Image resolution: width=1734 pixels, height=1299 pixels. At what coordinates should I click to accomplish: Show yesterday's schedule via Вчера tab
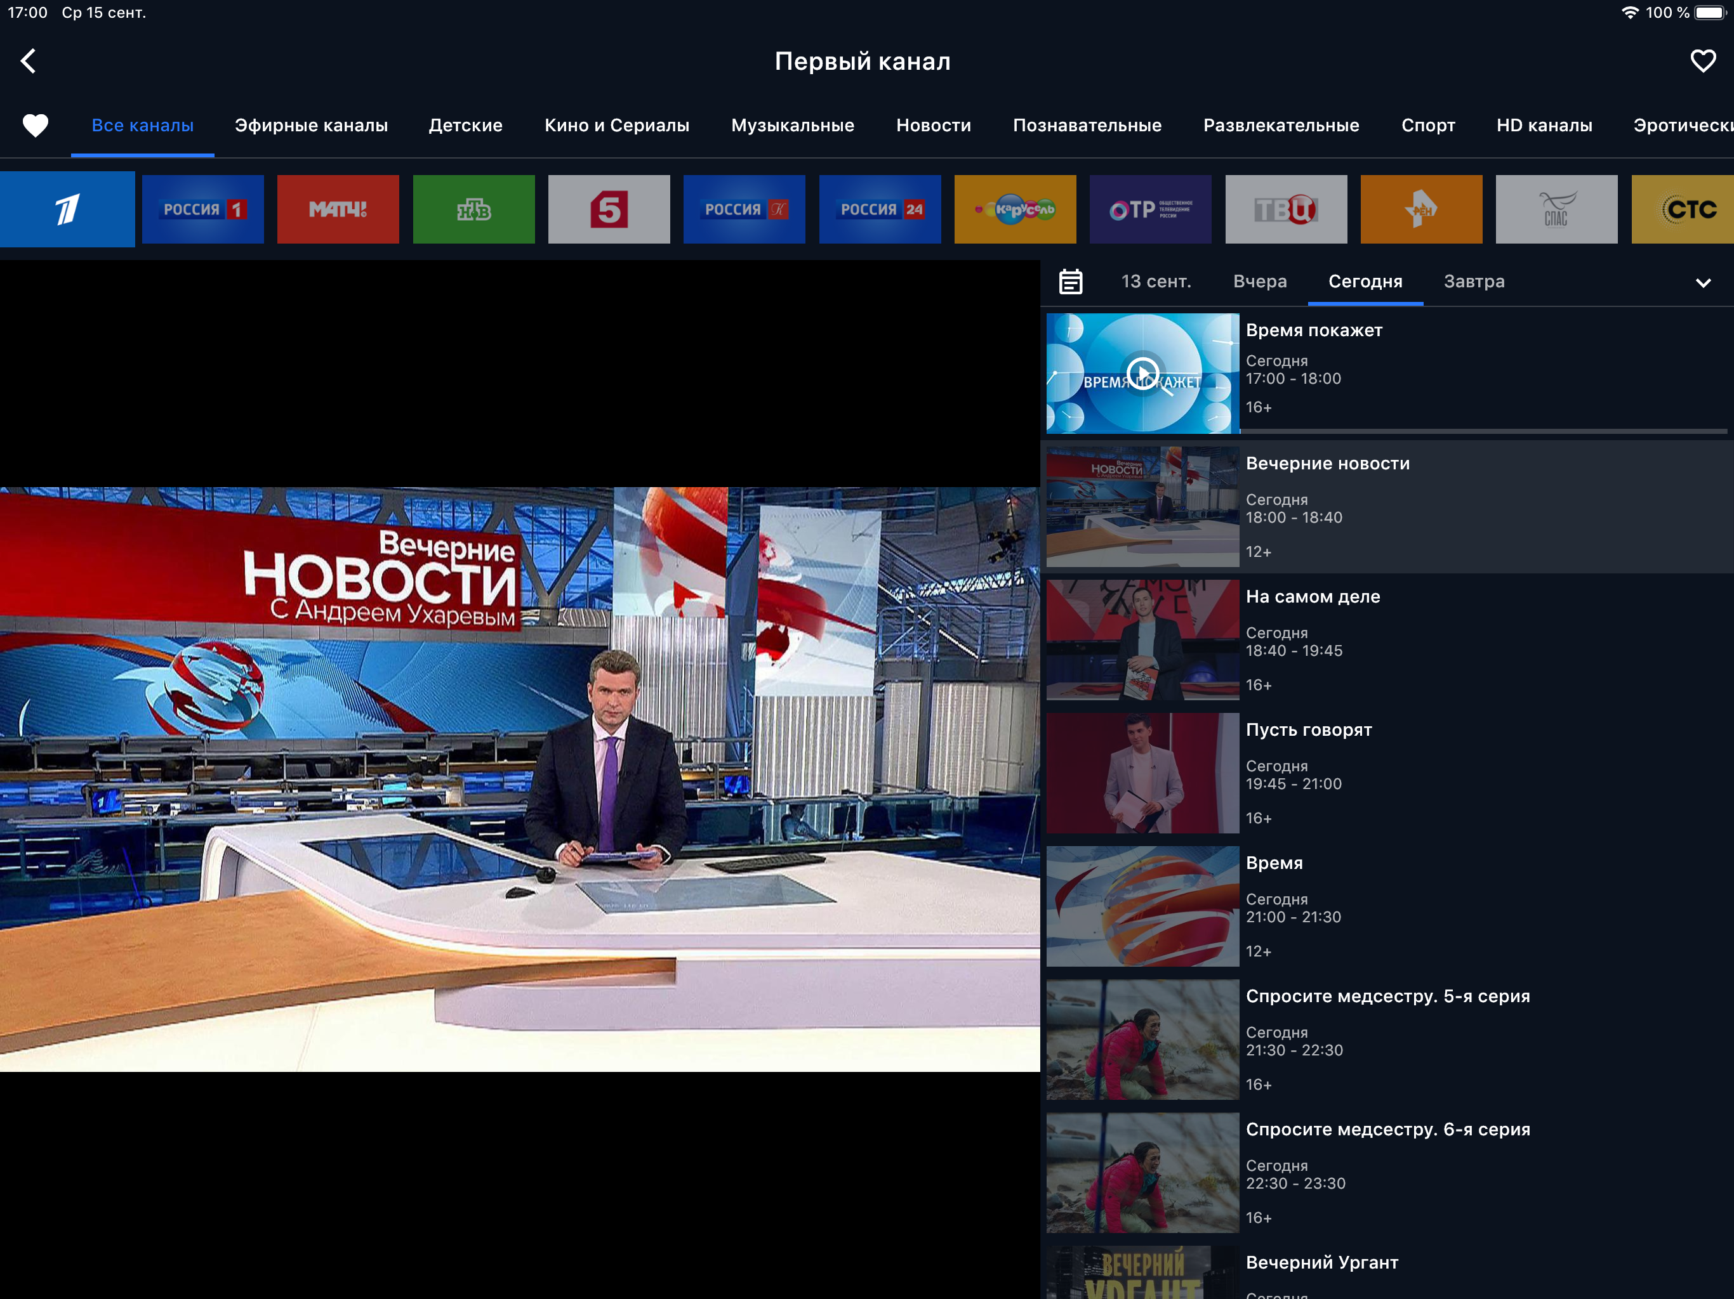[x=1260, y=281]
